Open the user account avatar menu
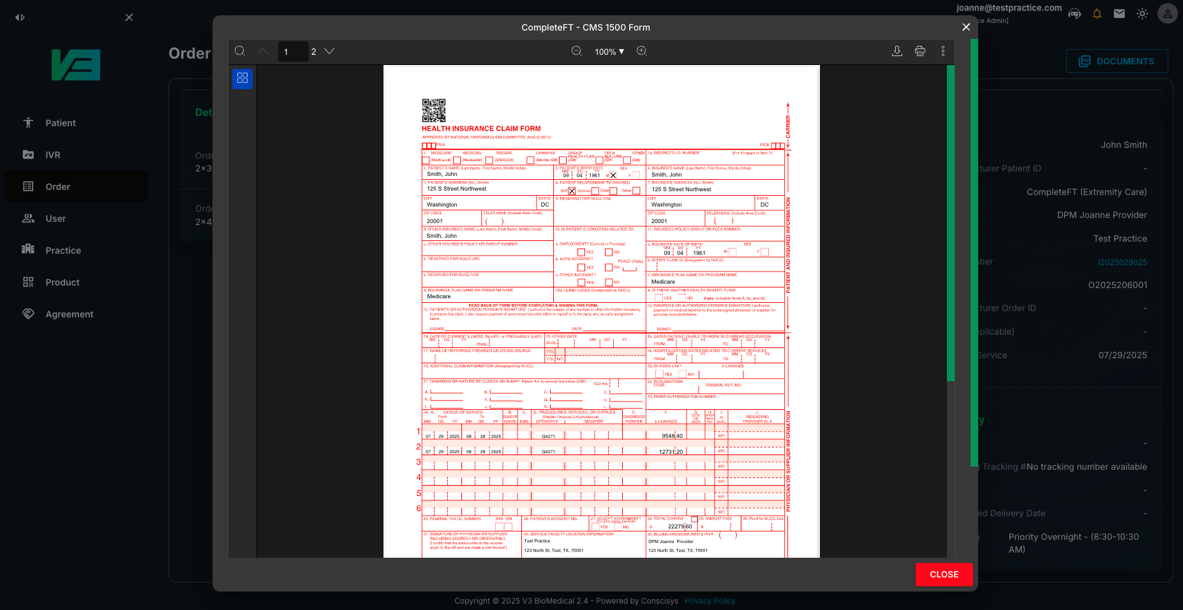The width and height of the screenshot is (1183, 610). [1167, 13]
